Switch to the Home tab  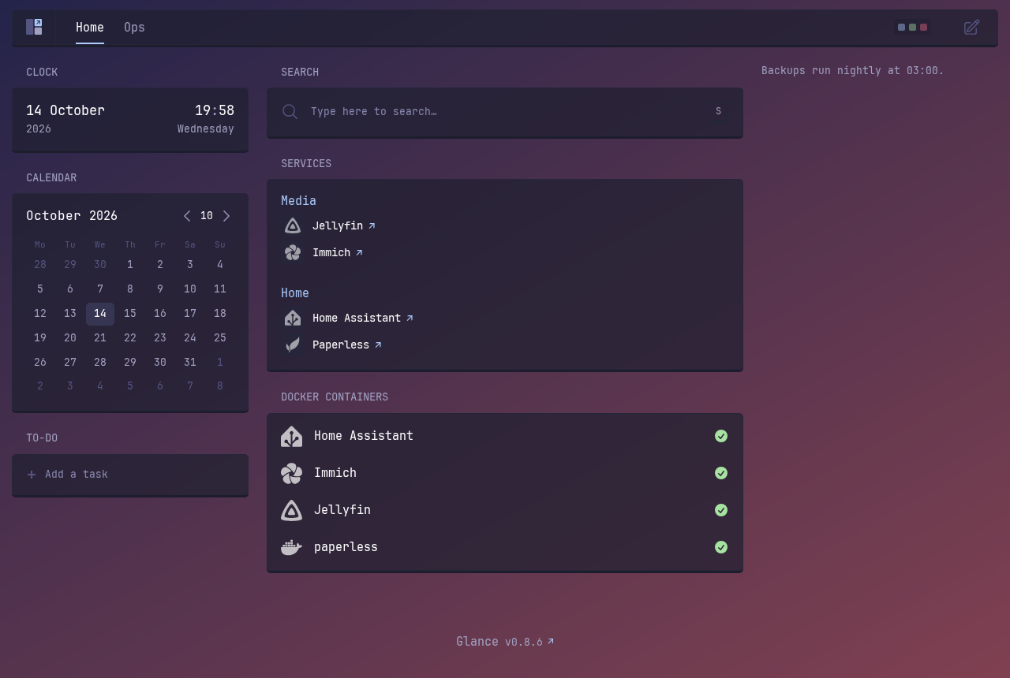(x=90, y=28)
